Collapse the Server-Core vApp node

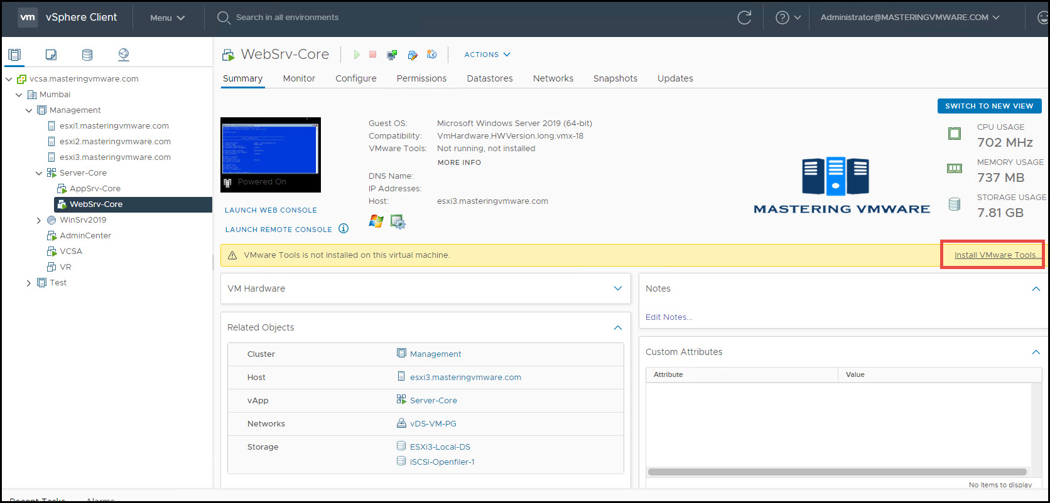coord(39,173)
